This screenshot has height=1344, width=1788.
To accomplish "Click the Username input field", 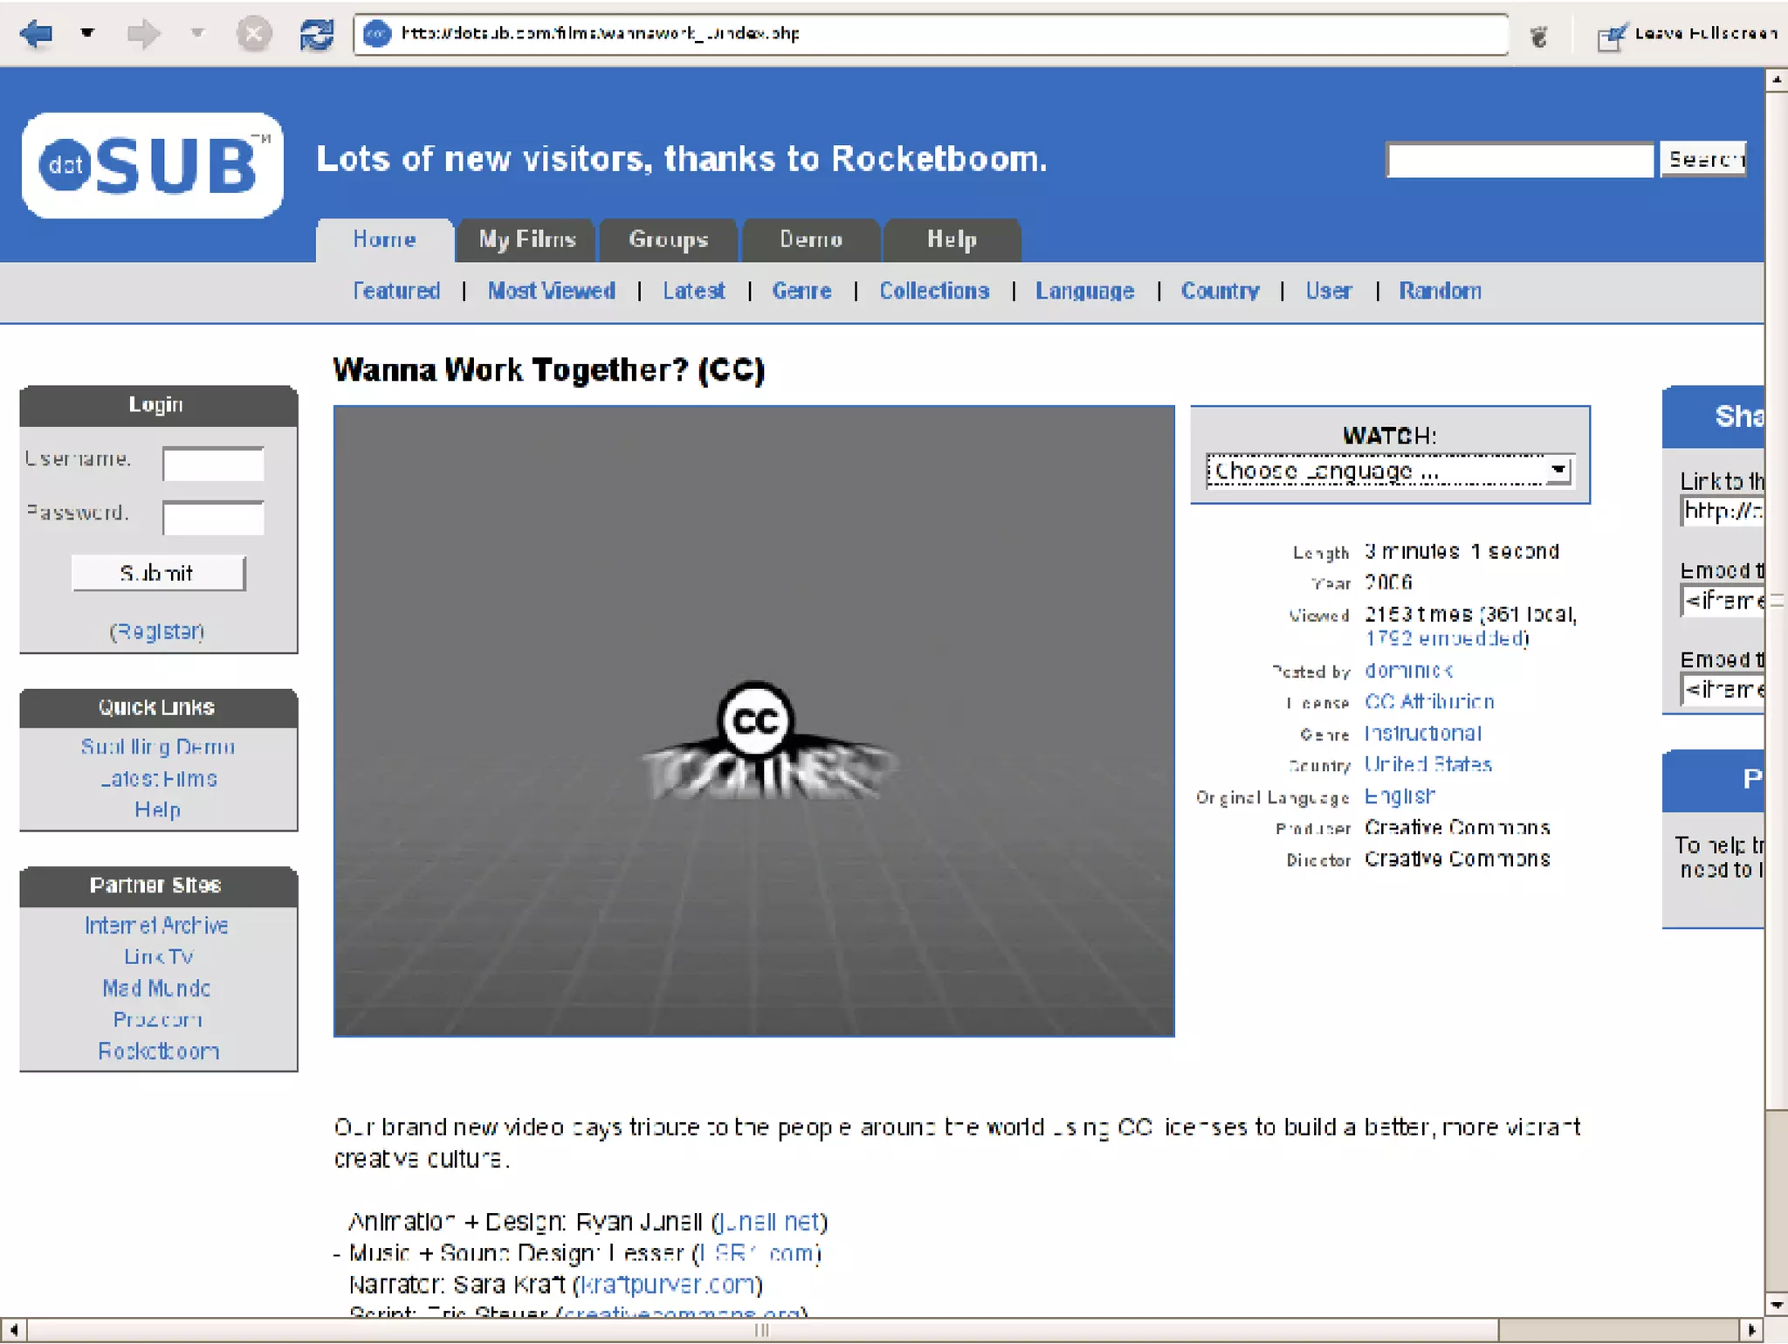I will 213,464.
